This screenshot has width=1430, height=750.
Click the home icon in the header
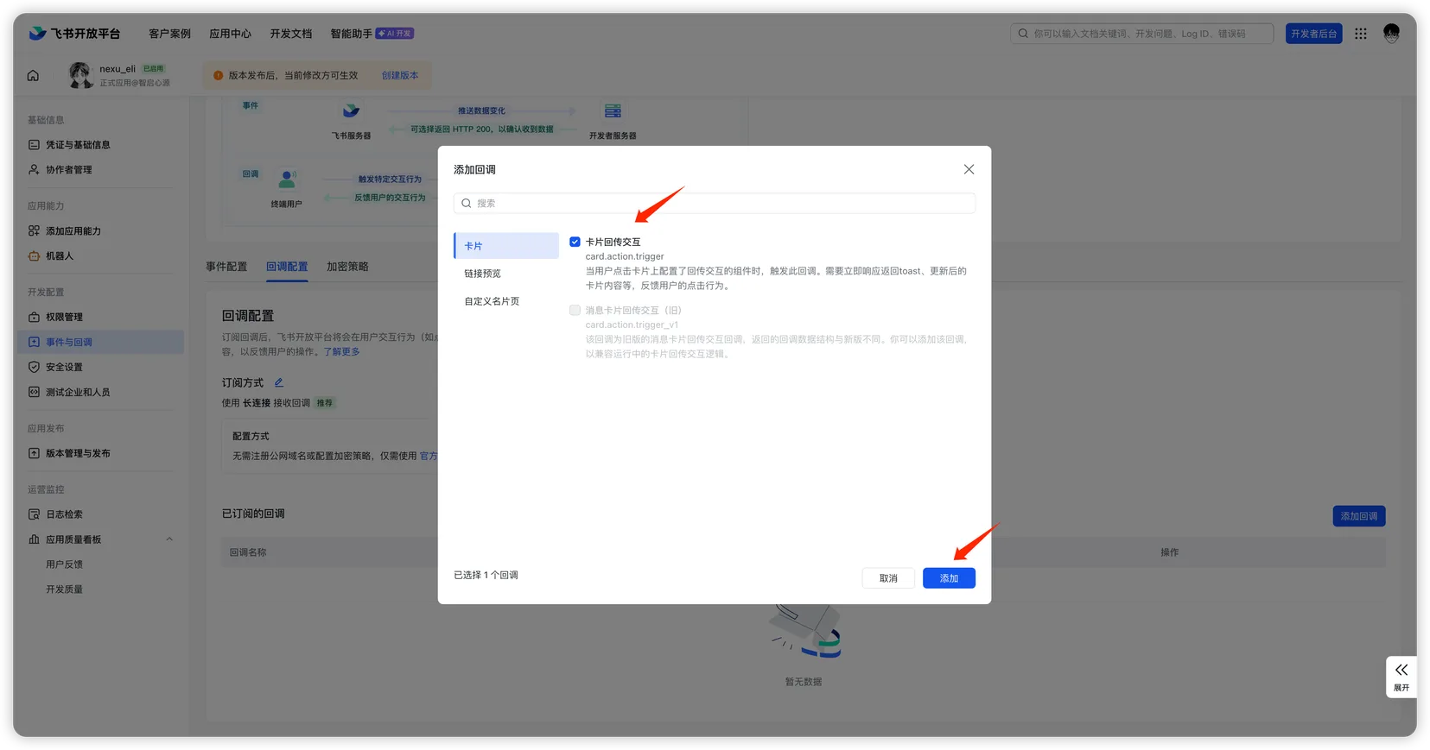(x=33, y=76)
